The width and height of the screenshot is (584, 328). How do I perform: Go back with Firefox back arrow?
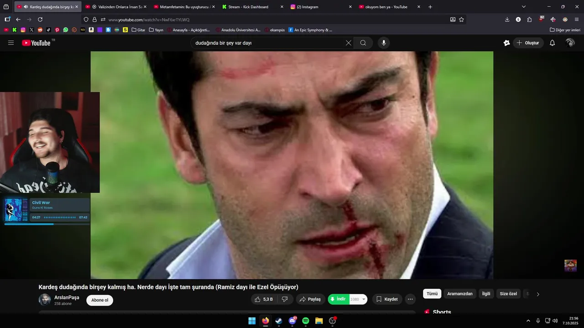coord(18,20)
